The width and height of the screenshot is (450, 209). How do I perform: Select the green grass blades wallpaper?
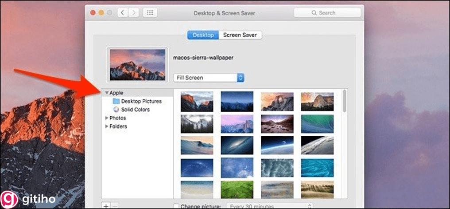point(237,190)
